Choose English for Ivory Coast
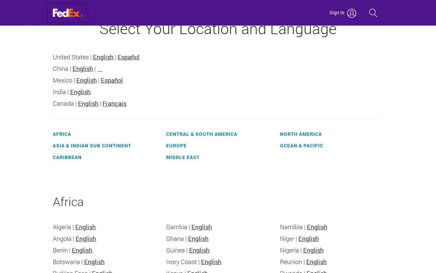The height and width of the screenshot is (273, 436). pos(211,262)
